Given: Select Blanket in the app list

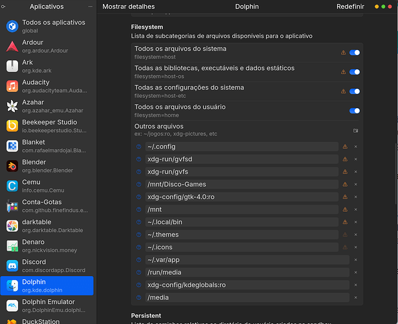Looking at the screenshot, I should (47, 146).
